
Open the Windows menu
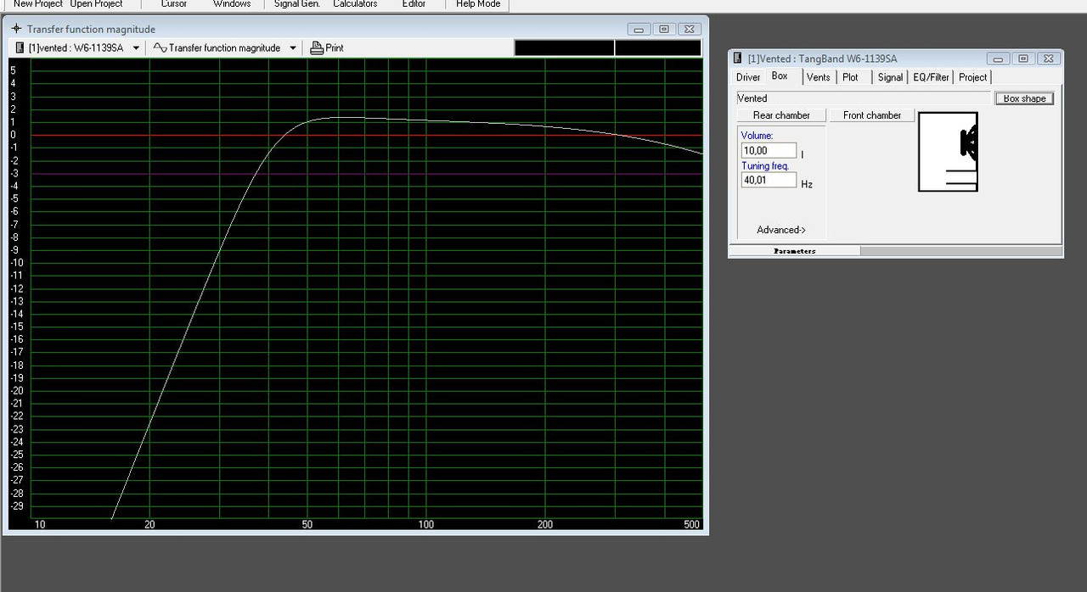coord(232,4)
